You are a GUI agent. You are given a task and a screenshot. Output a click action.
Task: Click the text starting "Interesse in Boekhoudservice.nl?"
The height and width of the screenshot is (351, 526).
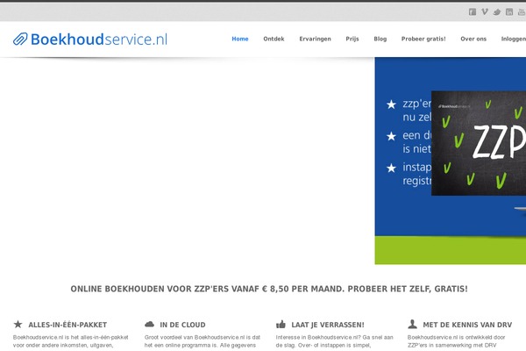(335, 341)
